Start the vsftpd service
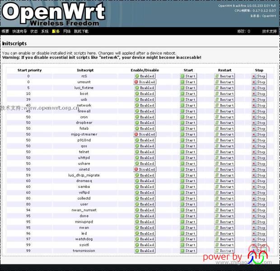The height and width of the screenshot is (271, 280). pyautogui.click(x=188, y=192)
